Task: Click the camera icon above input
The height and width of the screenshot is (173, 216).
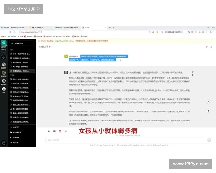Action: pos(54,131)
